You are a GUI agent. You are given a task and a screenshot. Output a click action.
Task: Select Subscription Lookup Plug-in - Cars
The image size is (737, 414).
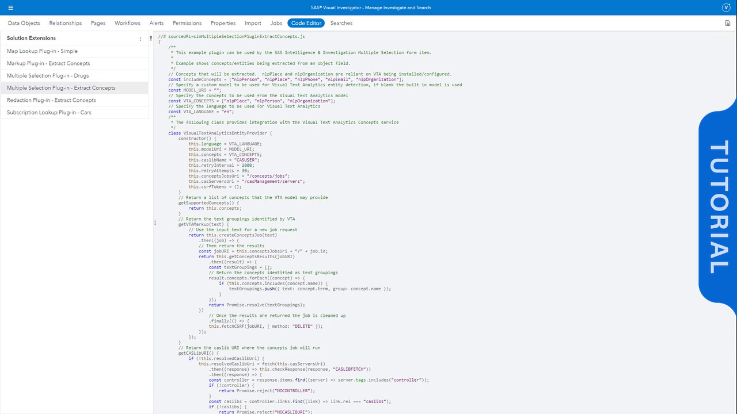(x=74, y=112)
